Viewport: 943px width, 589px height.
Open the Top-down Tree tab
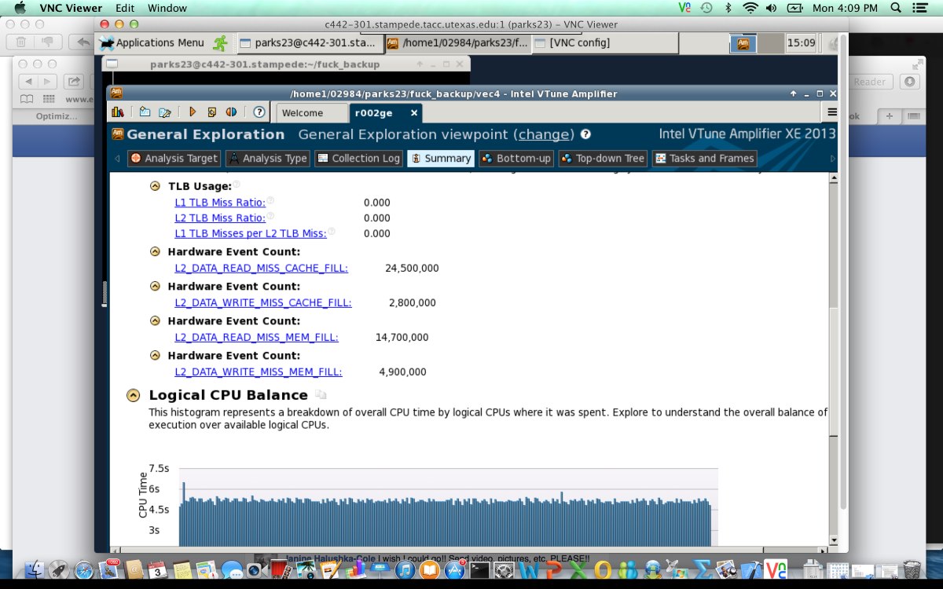(x=603, y=158)
